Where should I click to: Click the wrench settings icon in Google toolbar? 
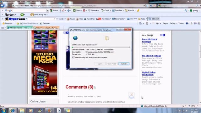(x=186, y=10)
